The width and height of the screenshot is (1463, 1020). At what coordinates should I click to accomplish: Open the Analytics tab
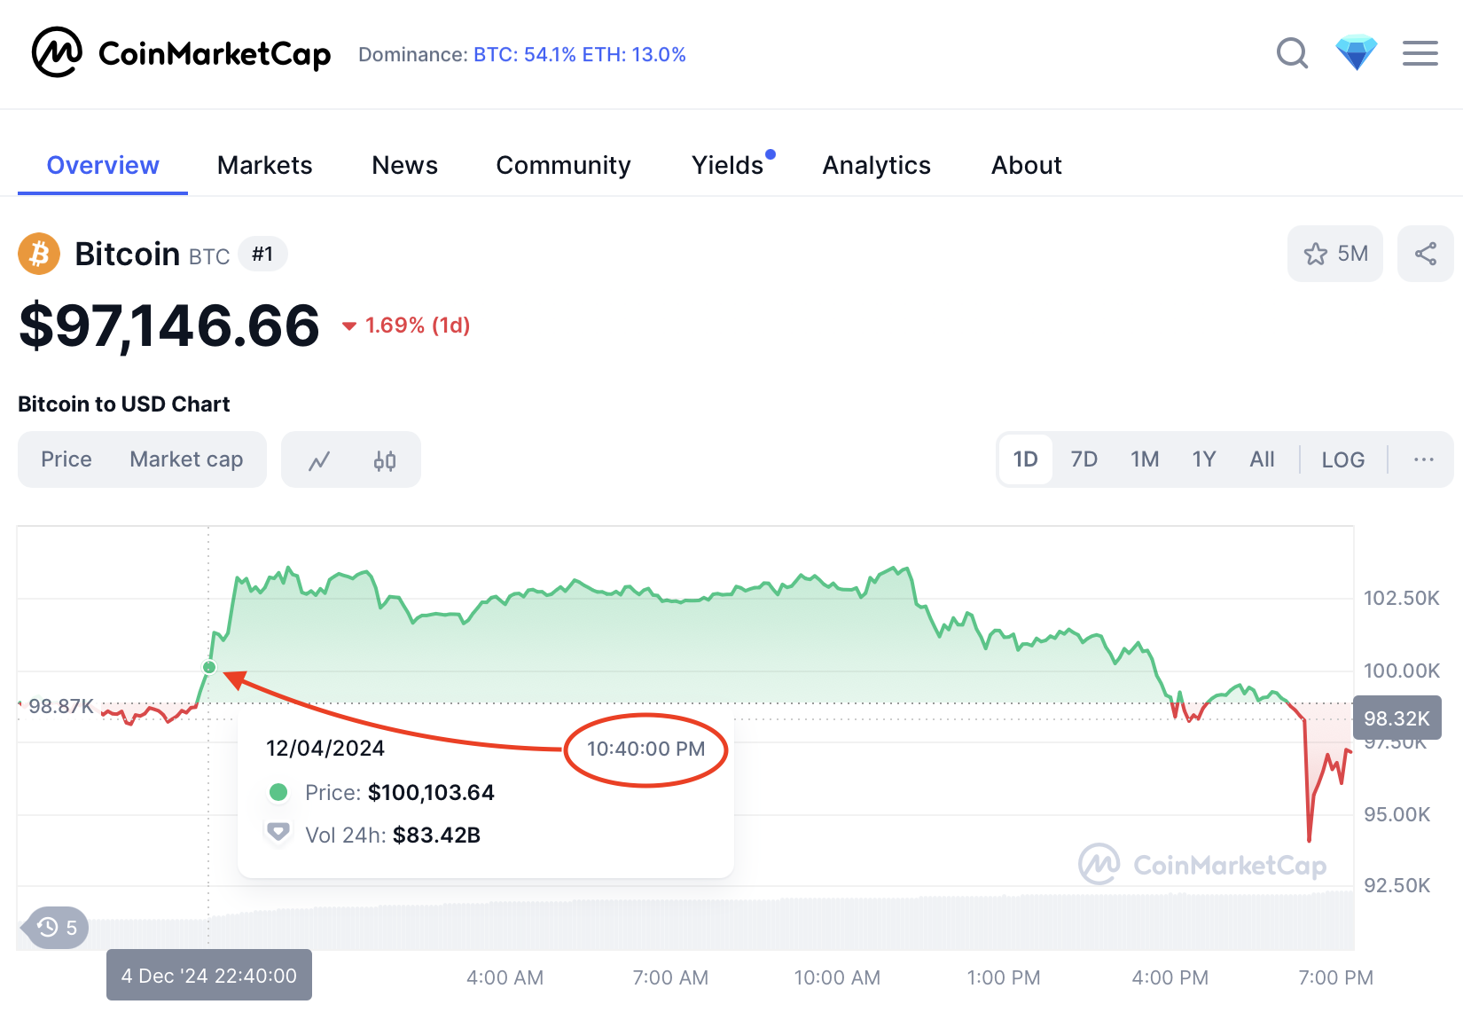tap(877, 166)
